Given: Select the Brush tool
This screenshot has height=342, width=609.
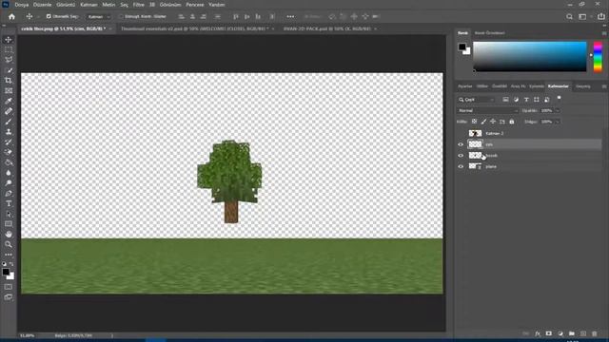Looking at the screenshot, I should [x=9, y=122].
